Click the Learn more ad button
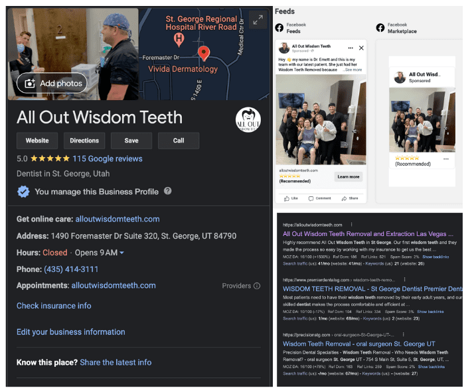 349,176
